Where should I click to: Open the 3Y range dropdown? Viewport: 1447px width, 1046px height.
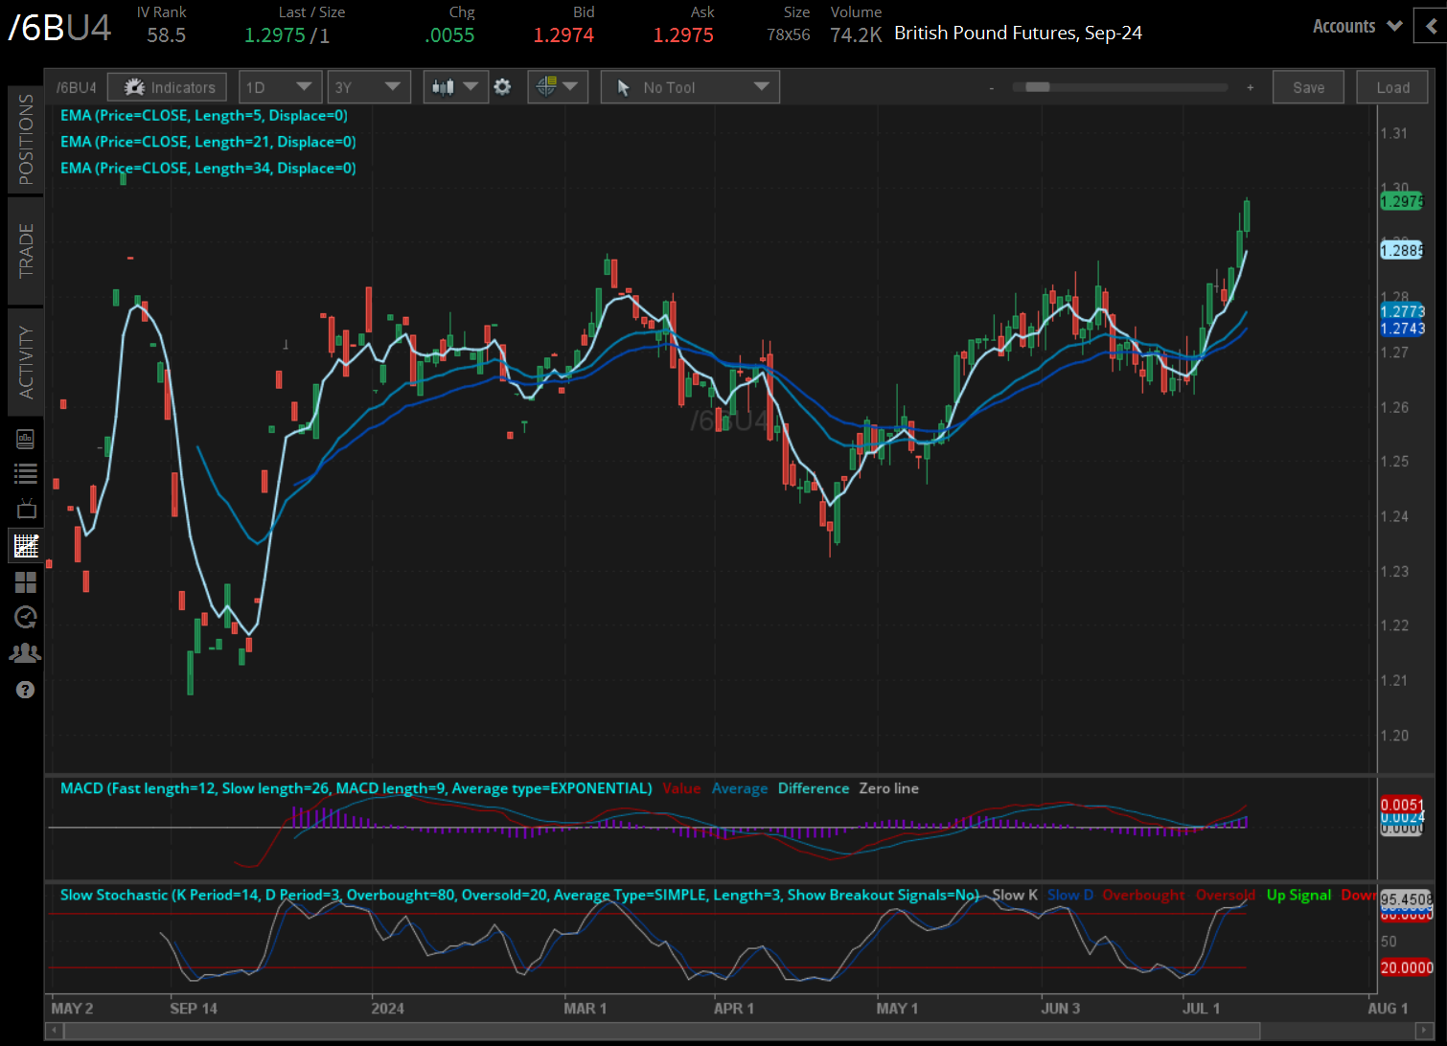pyautogui.click(x=368, y=87)
